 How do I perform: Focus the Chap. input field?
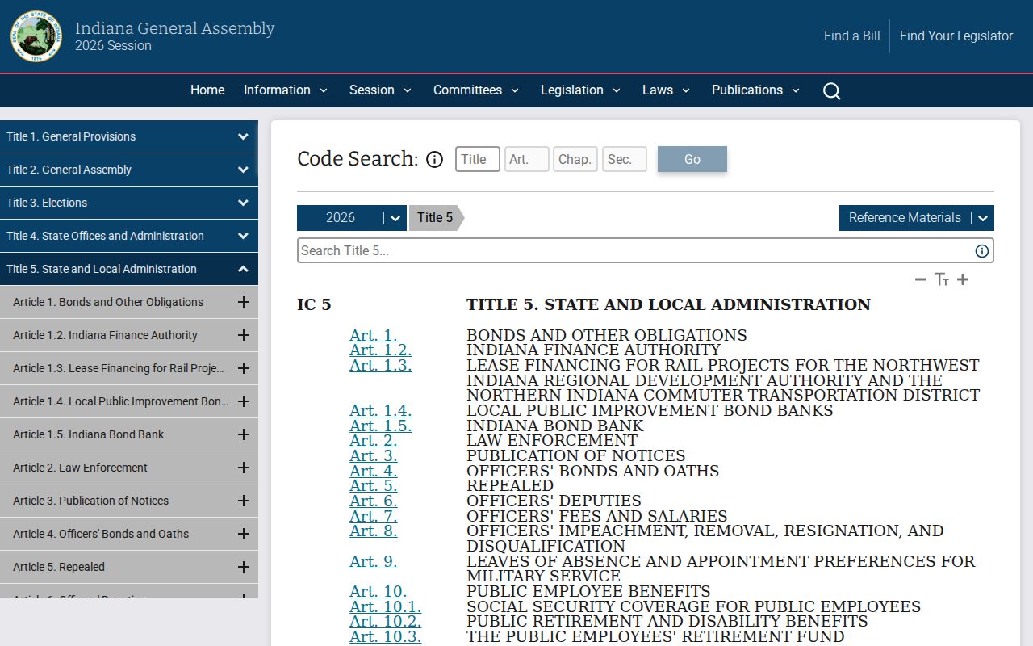(x=575, y=159)
